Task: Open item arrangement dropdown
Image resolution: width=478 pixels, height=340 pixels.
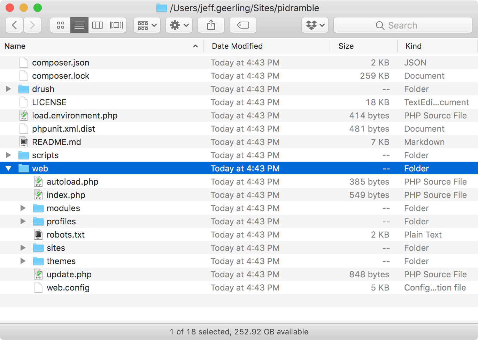Action: [x=147, y=25]
